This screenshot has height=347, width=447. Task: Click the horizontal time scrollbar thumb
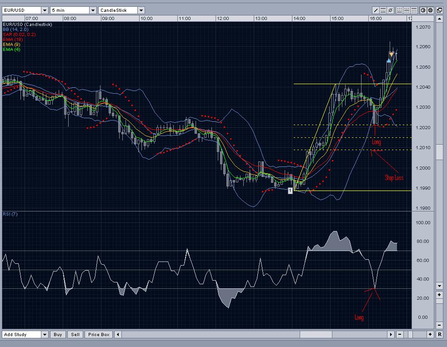pos(316,334)
